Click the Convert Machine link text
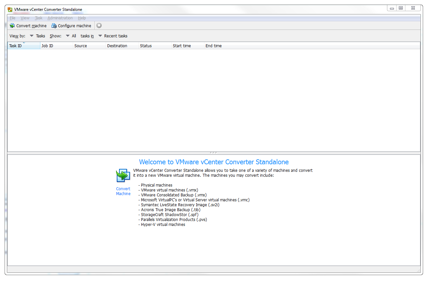Screen dimensions: 429x281 [x=123, y=191]
